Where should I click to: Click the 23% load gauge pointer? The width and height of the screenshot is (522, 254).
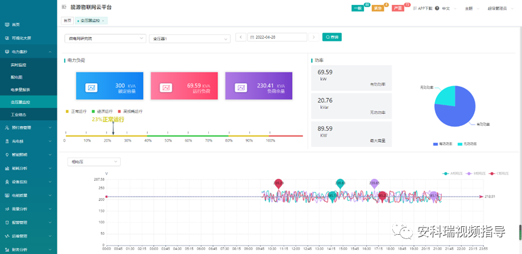(113, 128)
